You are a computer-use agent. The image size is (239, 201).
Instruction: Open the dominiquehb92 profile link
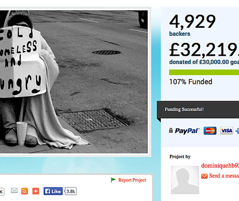click(220, 166)
